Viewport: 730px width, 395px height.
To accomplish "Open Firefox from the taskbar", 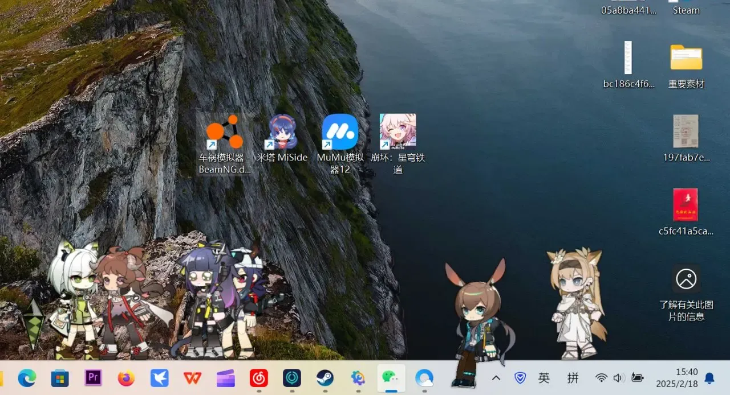I will 126,377.
